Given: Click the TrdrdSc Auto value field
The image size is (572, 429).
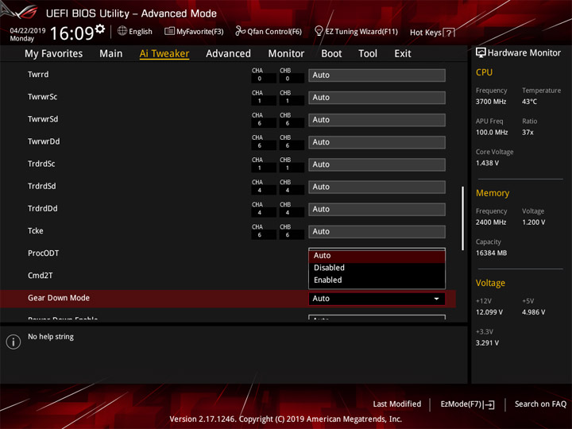Looking at the screenshot, I should [377, 164].
